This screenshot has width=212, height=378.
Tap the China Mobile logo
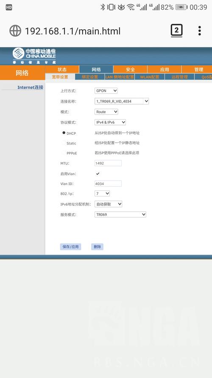click(x=34, y=56)
